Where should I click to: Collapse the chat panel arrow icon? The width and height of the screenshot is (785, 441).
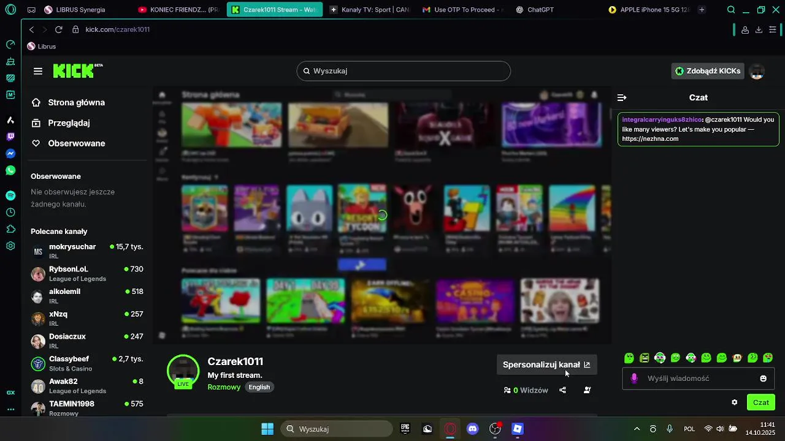point(622,97)
